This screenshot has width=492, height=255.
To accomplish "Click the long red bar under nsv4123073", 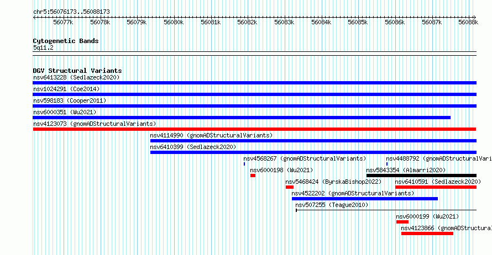I will [x=254, y=129].
